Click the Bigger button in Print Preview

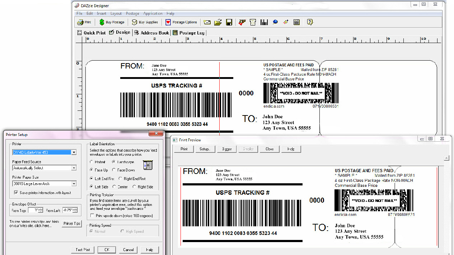(x=227, y=149)
